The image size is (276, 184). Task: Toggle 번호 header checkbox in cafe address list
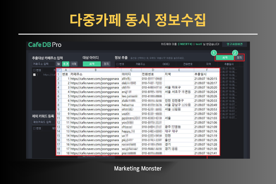point(34,70)
